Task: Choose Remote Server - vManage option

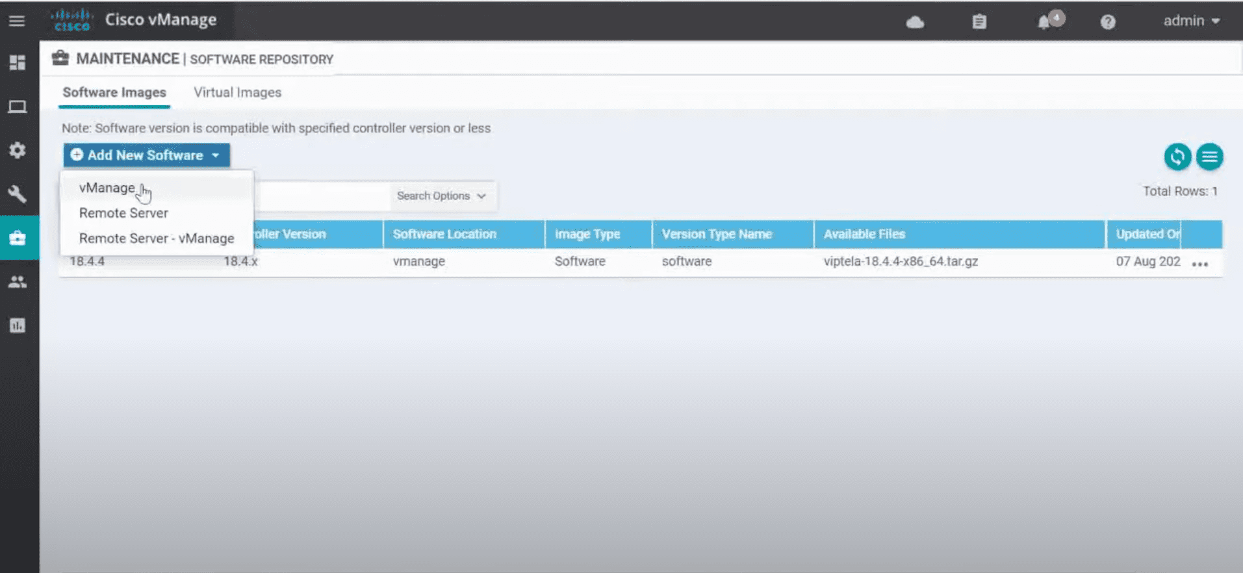Action: [x=157, y=238]
